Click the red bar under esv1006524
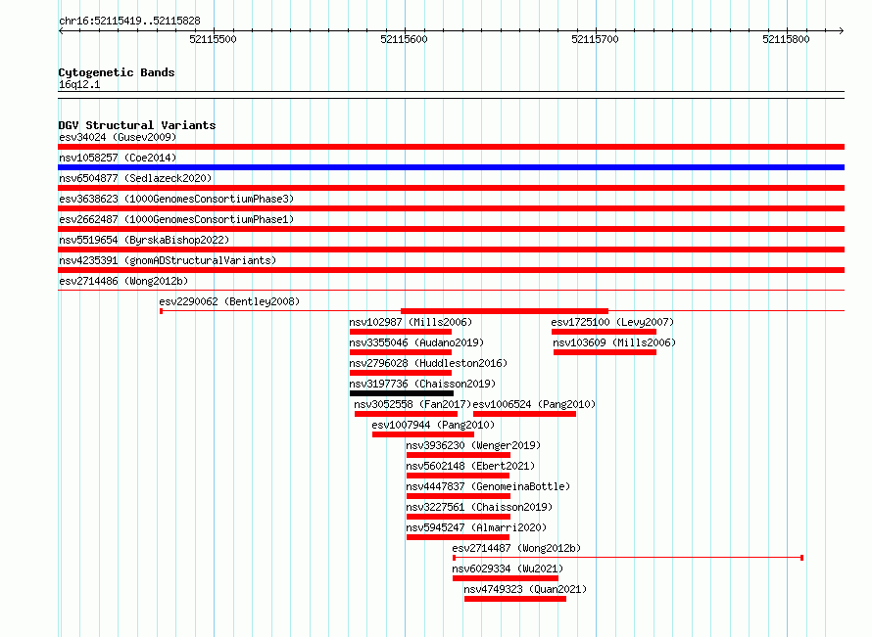Image resolution: width=872 pixels, height=637 pixels. [524, 414]
